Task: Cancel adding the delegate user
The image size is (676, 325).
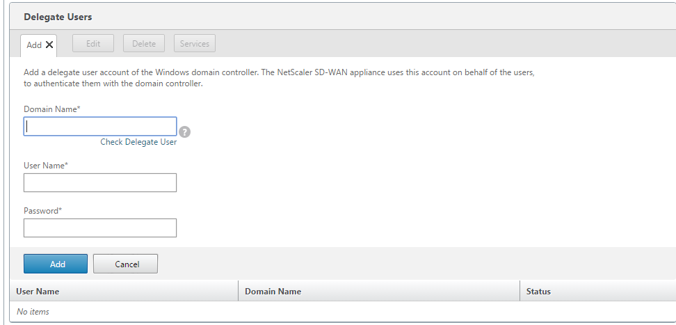Action: (x=125, y=264)
